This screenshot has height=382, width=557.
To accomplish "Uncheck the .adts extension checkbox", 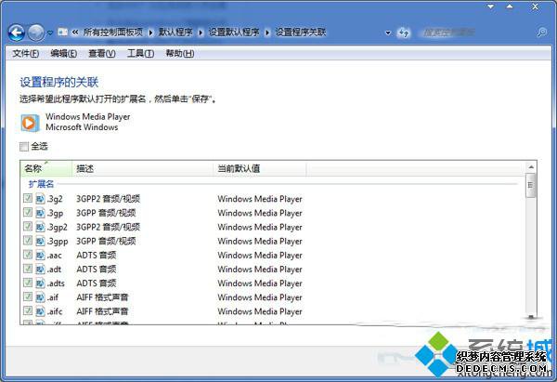I will pos(28,283).
